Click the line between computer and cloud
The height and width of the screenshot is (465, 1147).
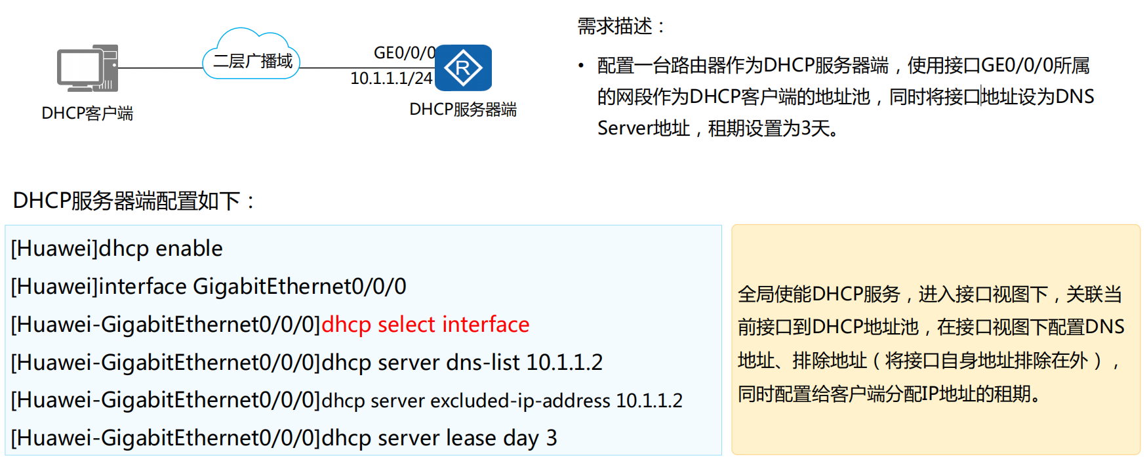(x=160, y=68)
